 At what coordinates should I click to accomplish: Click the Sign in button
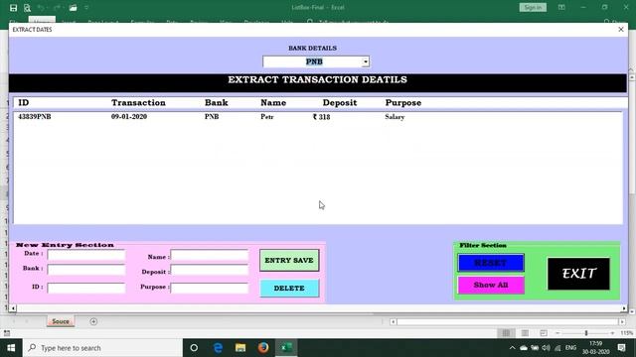(533, 7)
